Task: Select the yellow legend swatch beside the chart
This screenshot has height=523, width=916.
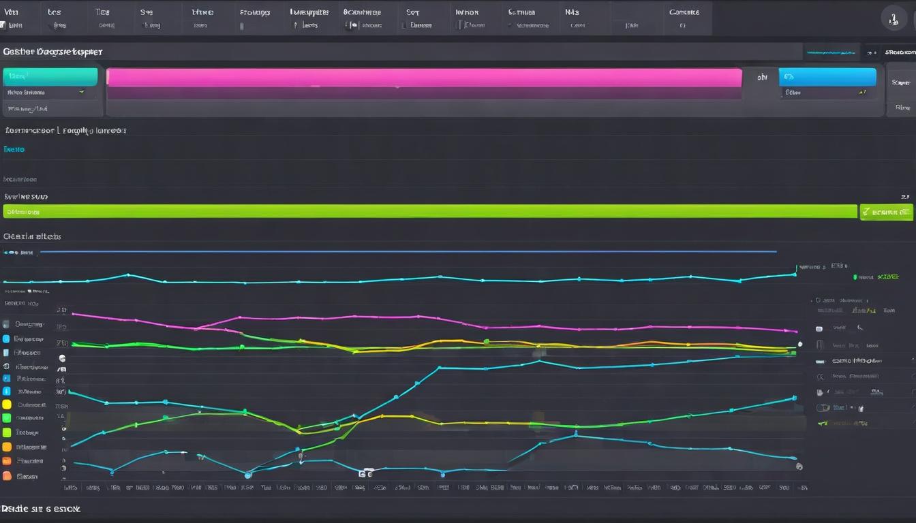Action: pyautogui.click(x=7, y=405)
